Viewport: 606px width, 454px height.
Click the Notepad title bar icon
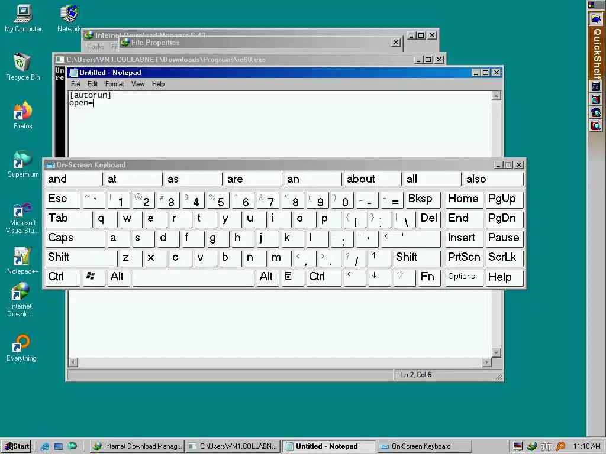73,73
